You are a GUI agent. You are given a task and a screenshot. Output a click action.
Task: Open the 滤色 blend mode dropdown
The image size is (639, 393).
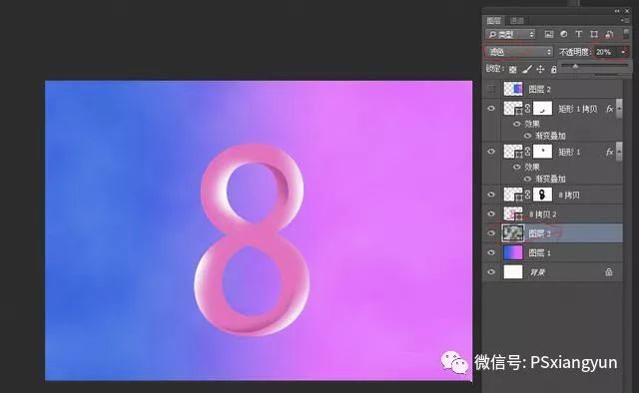click(x=519, y=52)
